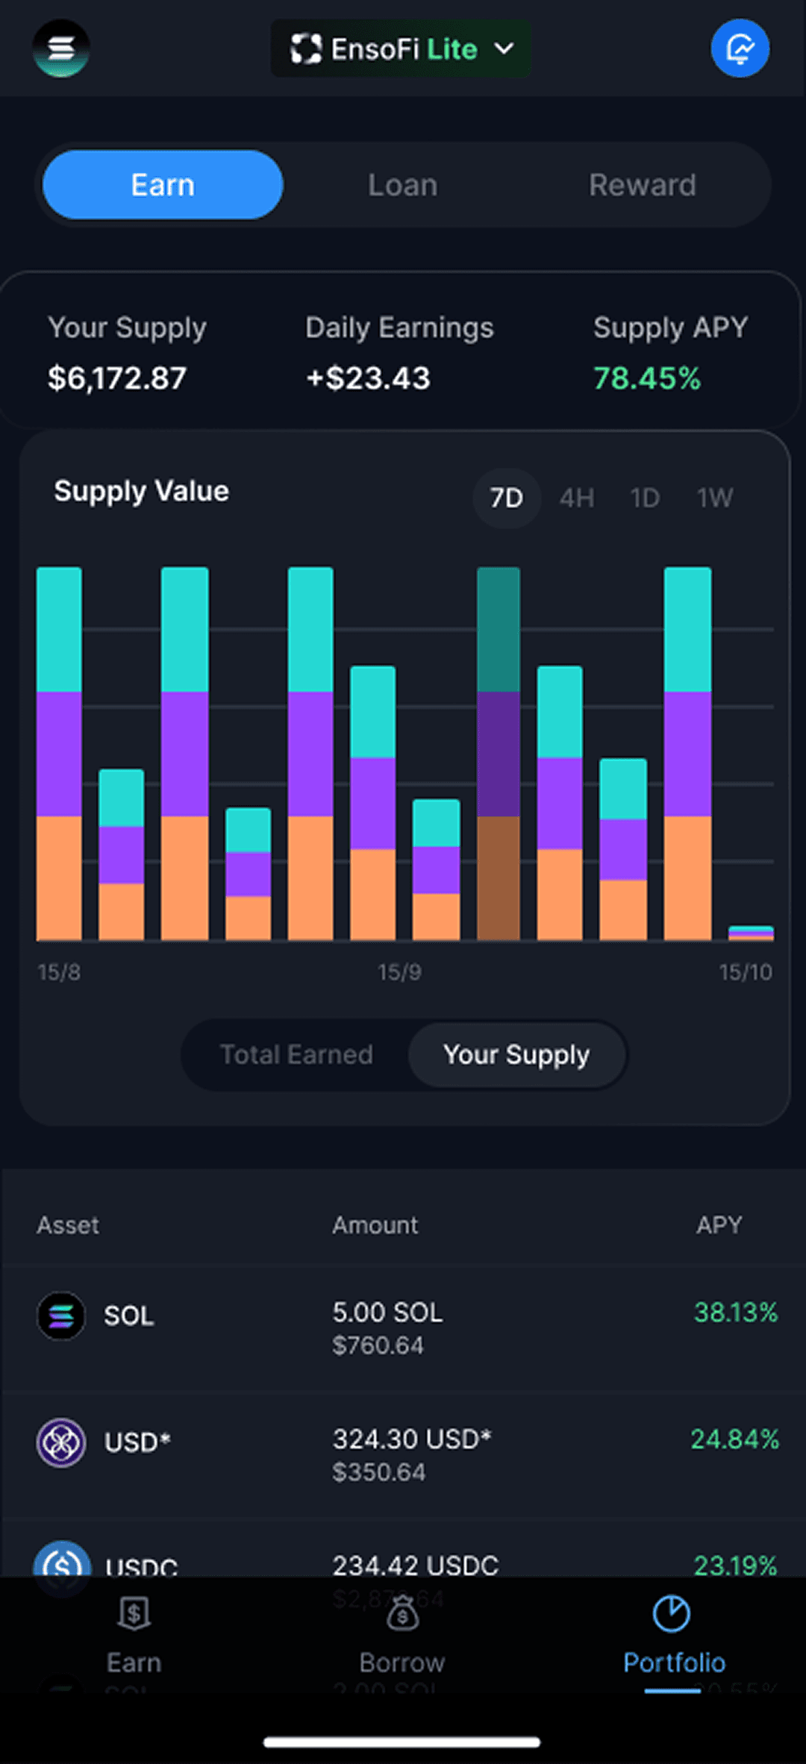Select the 1W chart range
The image size is (806, 1764).
pos(715,498)
